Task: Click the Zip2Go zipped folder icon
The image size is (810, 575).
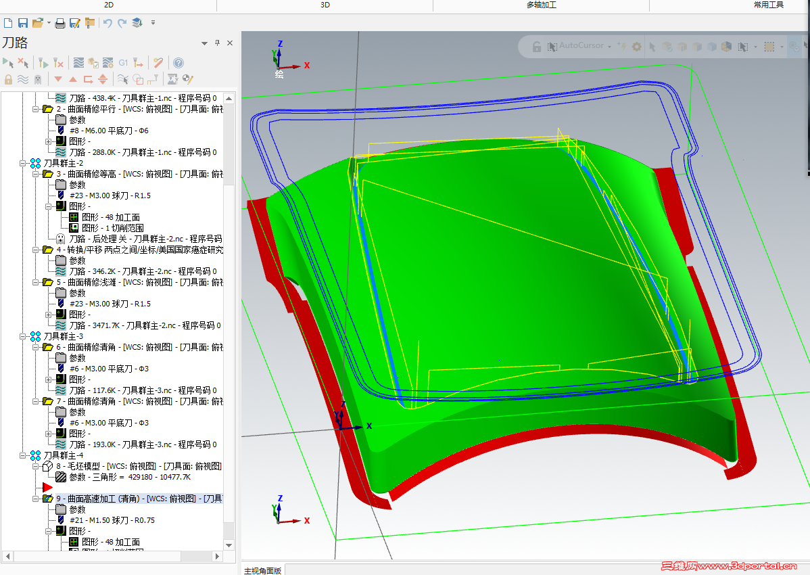Action: point(90,23)
